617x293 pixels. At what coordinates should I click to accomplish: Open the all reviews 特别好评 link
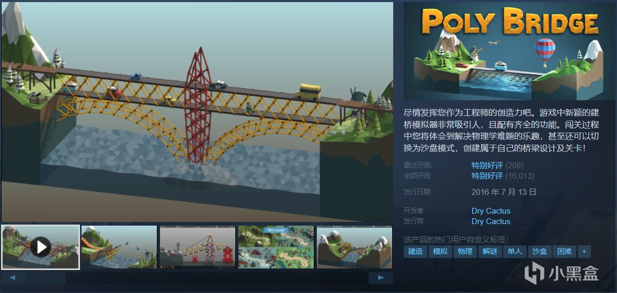point(487,176)
